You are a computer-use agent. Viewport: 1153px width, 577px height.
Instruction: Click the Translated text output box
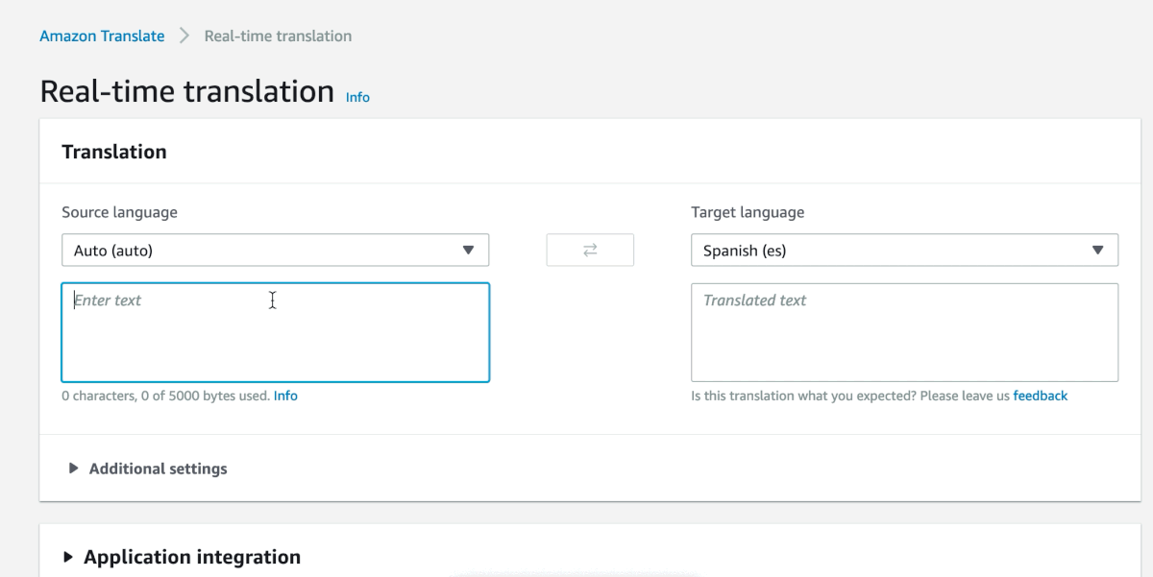click(x=904, y=332)
